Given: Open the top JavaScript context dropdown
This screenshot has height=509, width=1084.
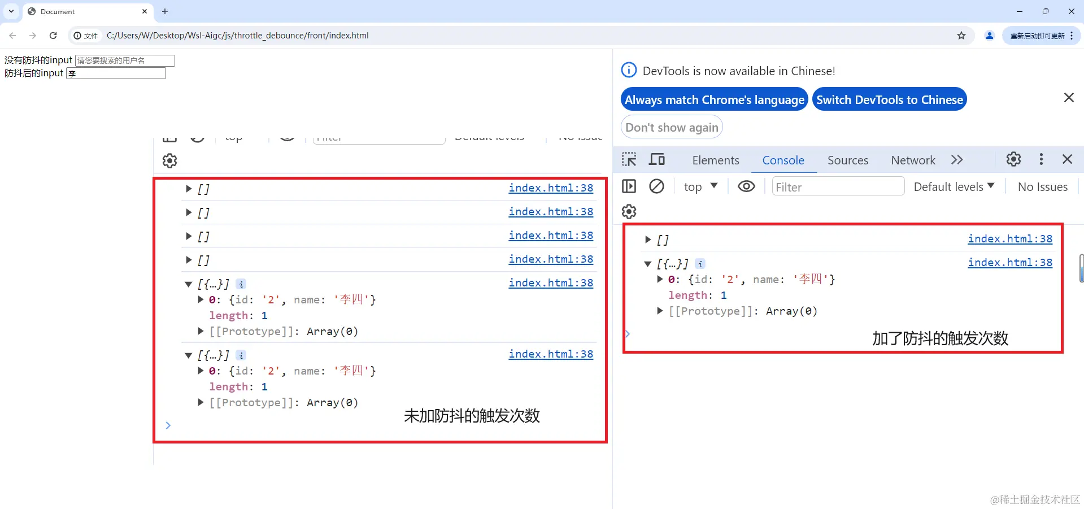Looking at the screenshot, I should coord(700,186).
